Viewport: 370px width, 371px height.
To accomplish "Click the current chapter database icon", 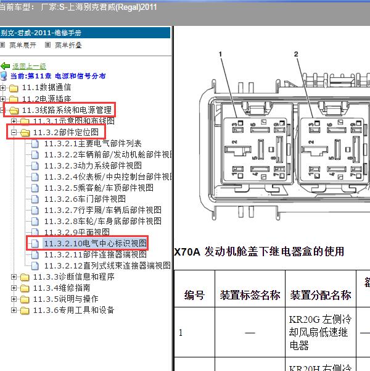I will 4,76.
